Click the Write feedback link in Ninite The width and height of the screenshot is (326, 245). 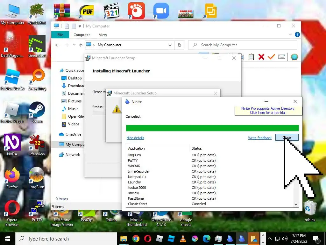tap(260, 138)
